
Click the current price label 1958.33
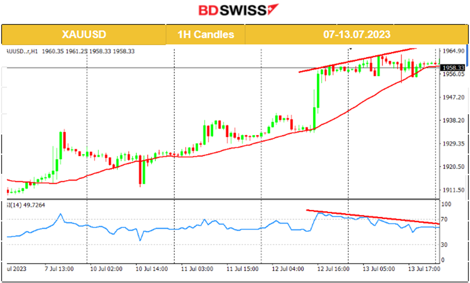(x=453, y=67)
